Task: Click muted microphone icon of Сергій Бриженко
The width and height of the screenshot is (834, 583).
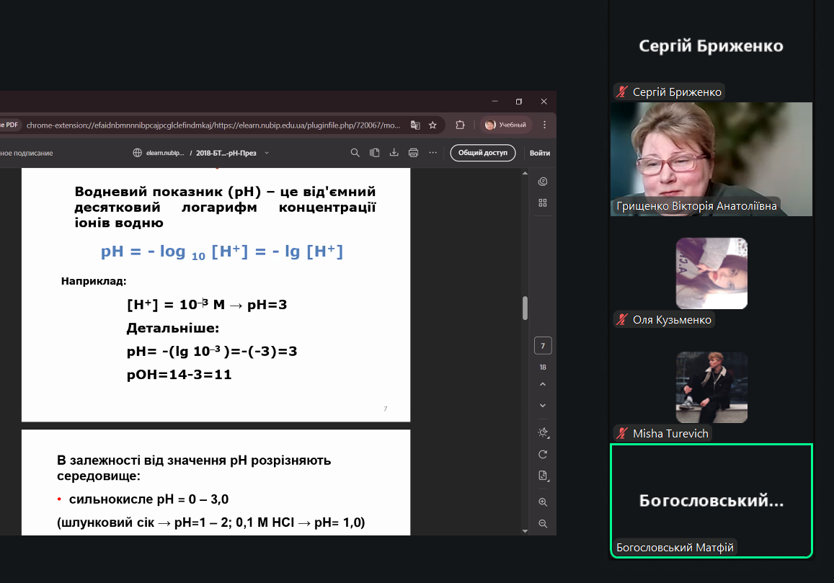Action: [622, 92]
